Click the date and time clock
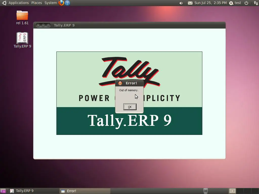Viewport: 259px width, 194px height. click(x=210, y=3)
